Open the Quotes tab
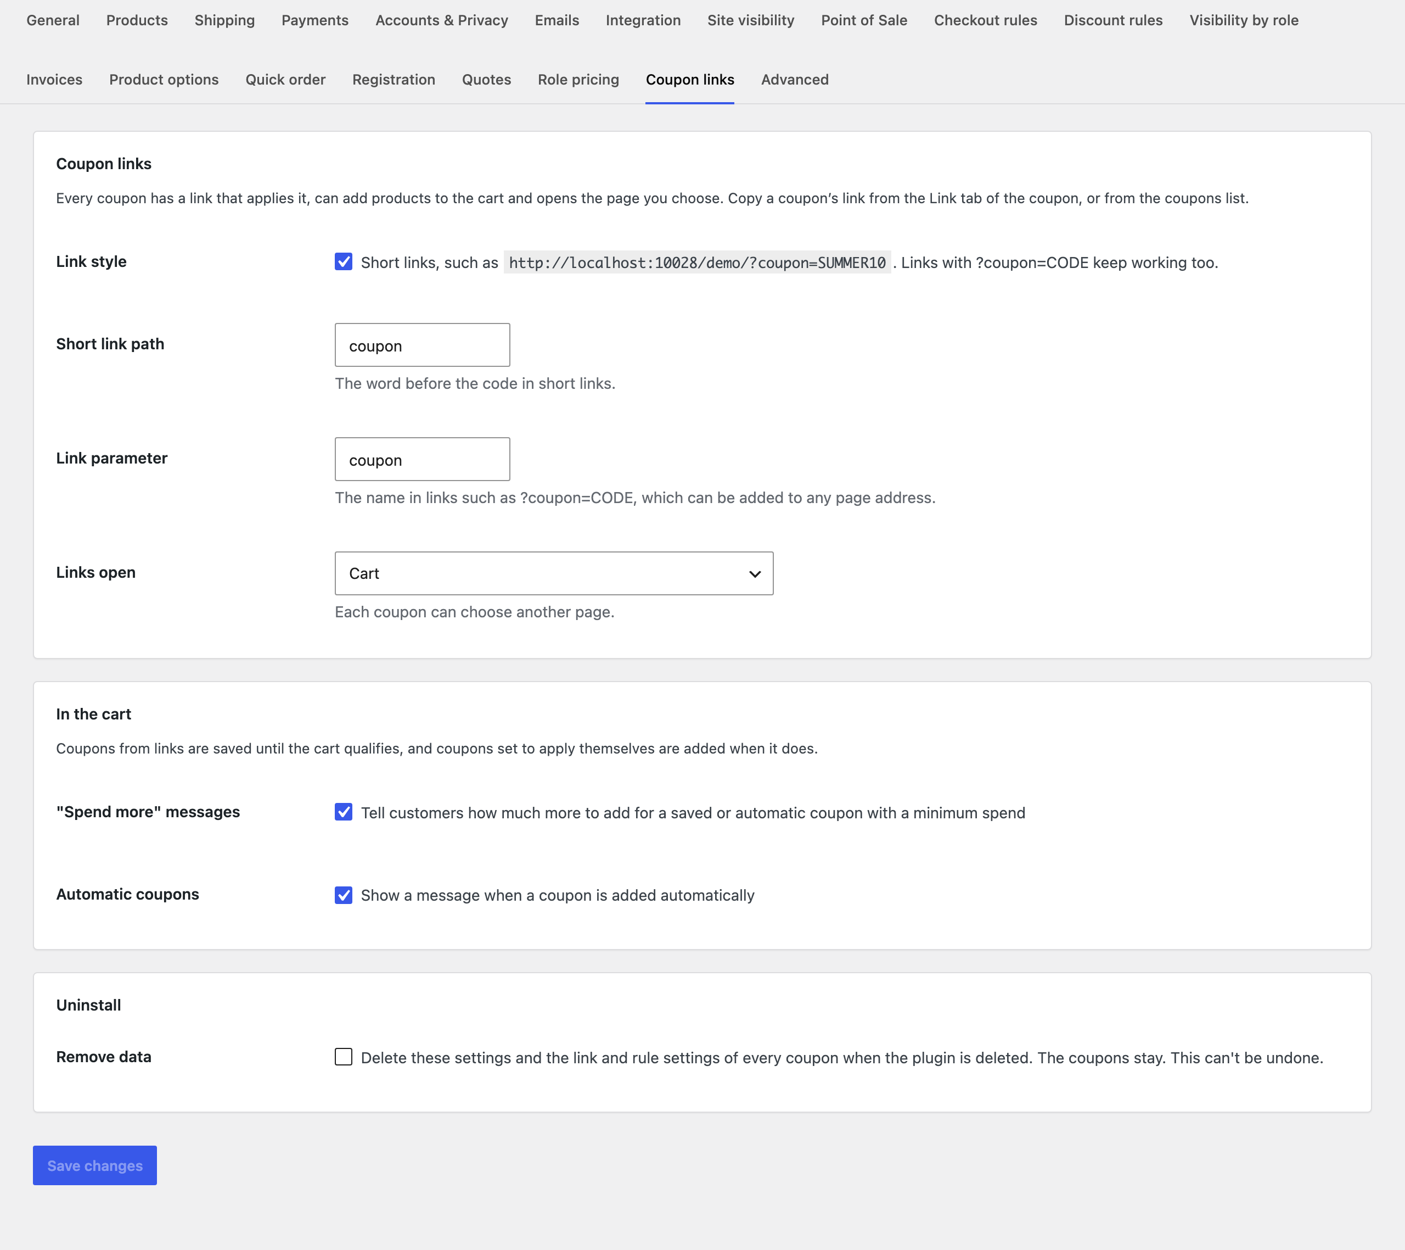The height and width of the screenshot is (1250, 1405). pyautogui.click(x=487, y=80)
